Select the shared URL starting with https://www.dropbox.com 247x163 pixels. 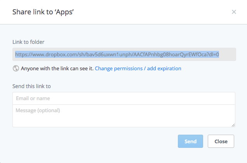pyautogui.click(x=117, y=55)
